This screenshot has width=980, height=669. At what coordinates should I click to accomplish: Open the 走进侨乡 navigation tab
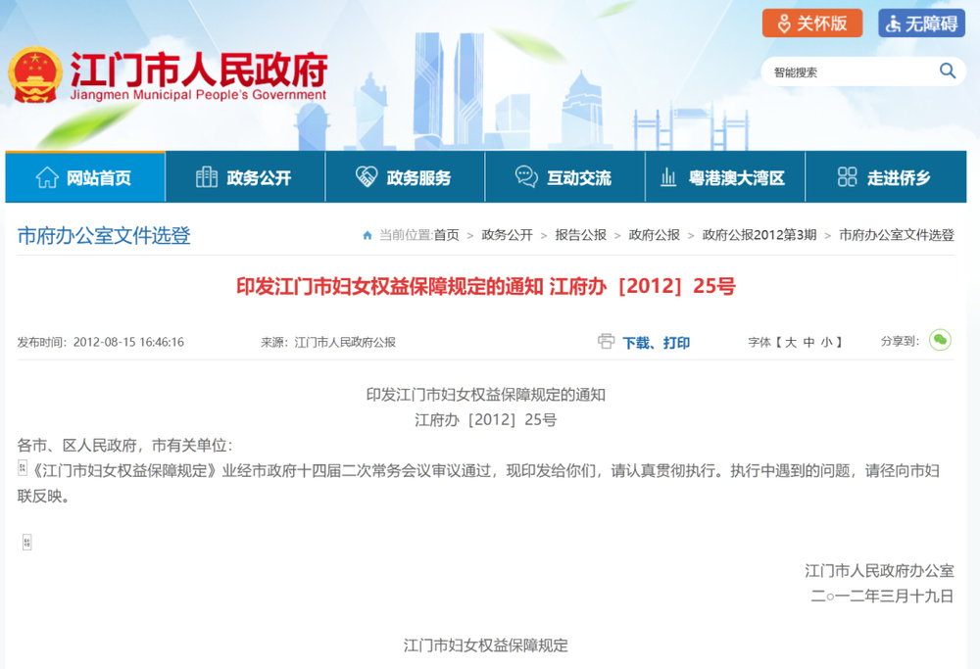tap(885, 177)
